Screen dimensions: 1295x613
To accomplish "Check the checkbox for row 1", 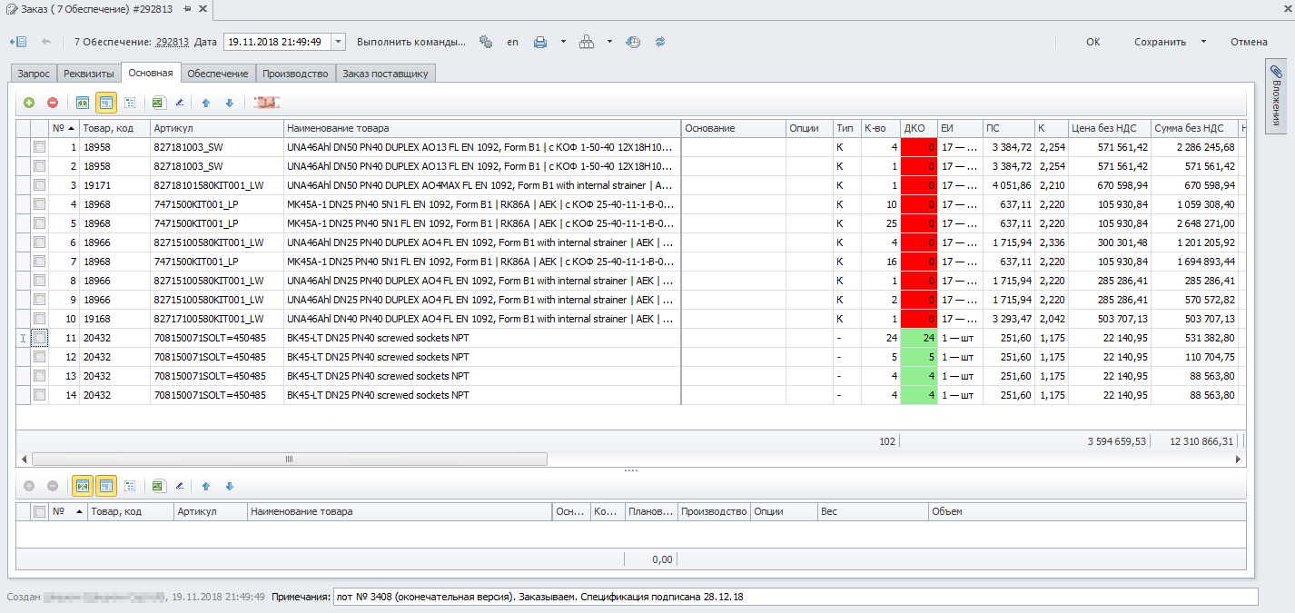I will click(39, 147).
